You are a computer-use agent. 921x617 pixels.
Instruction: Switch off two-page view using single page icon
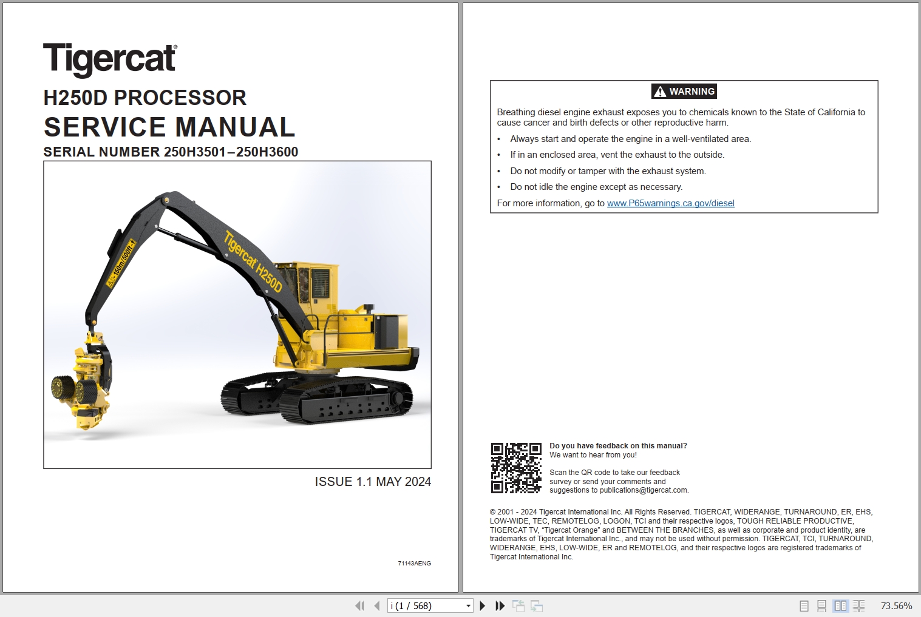pos(804,605)
